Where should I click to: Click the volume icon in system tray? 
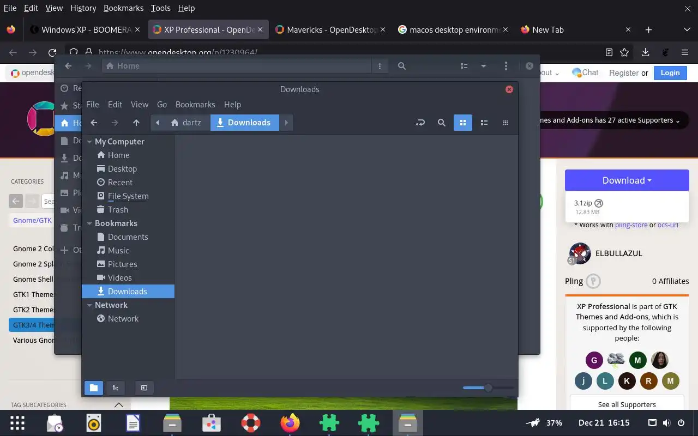[x=666, y=423]
